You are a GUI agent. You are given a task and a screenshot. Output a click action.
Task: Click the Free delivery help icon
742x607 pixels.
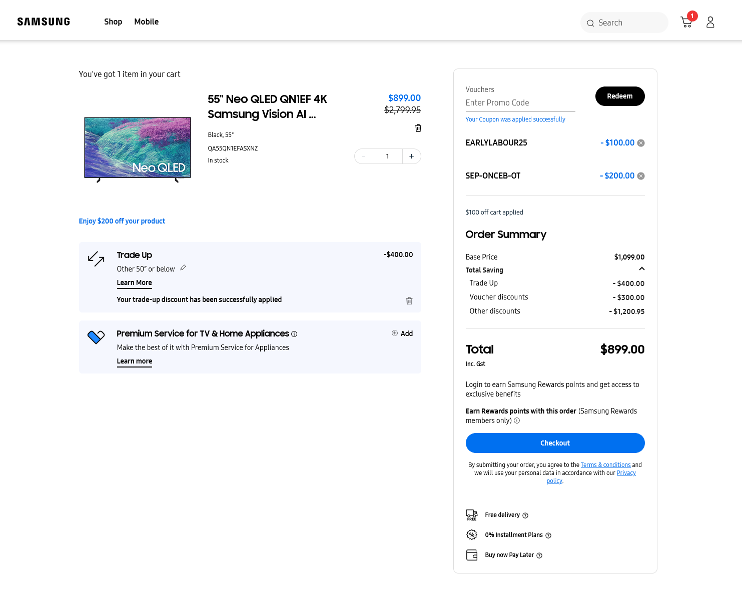[x=525, y=515]
